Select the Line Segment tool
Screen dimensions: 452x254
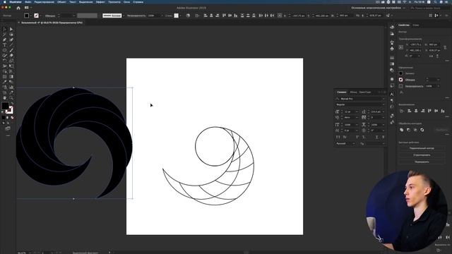(x=11, y=45)
